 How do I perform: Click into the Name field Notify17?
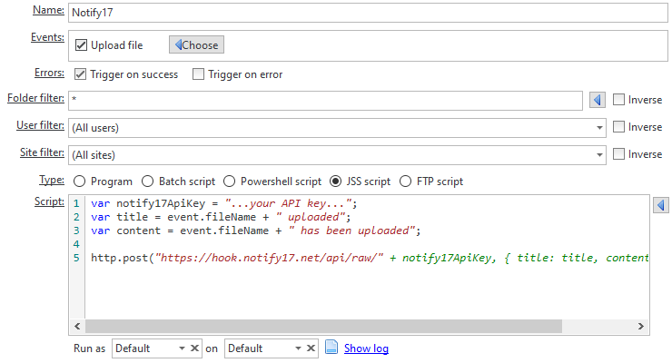[x=368, y=13]
